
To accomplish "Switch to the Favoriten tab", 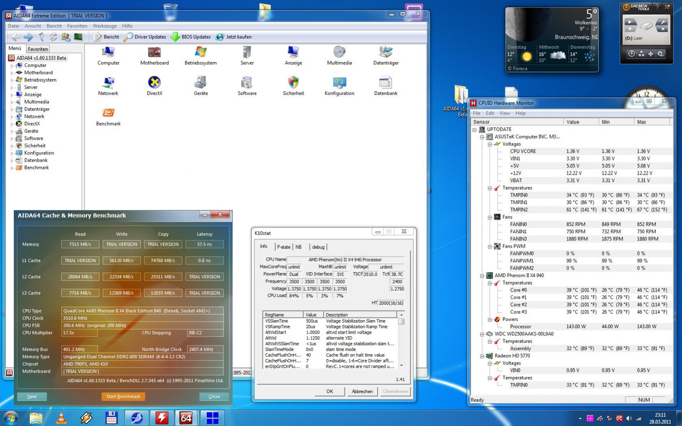I will 38,49.
